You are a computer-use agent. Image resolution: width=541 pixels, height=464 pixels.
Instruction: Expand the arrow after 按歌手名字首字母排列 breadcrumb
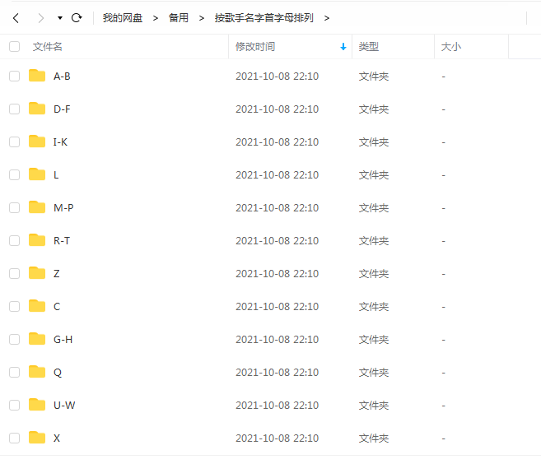(327, 18)
